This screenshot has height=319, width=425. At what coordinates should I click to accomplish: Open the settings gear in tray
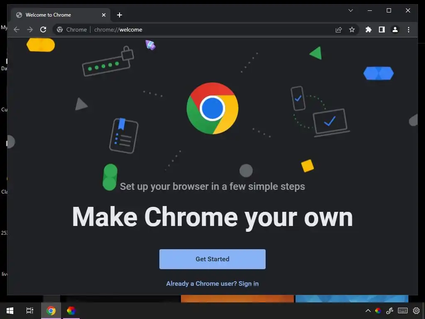click(x=416, y=311)
